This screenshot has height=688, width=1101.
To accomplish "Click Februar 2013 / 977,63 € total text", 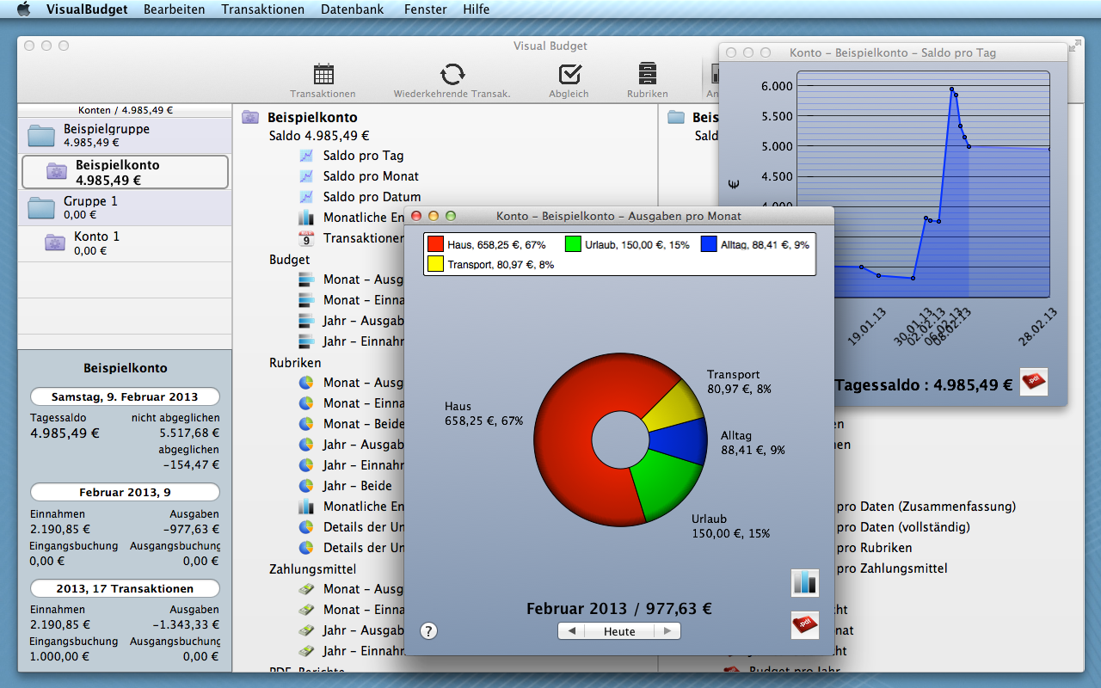I will click(619, 609).
